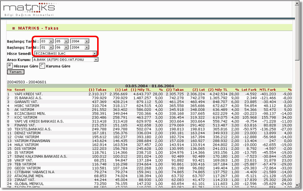Click row ATAONLINE MEN.
303x191 pixels.
coord(149,176)
